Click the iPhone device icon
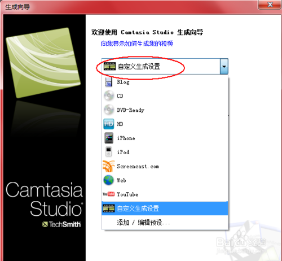 (109, 138)
